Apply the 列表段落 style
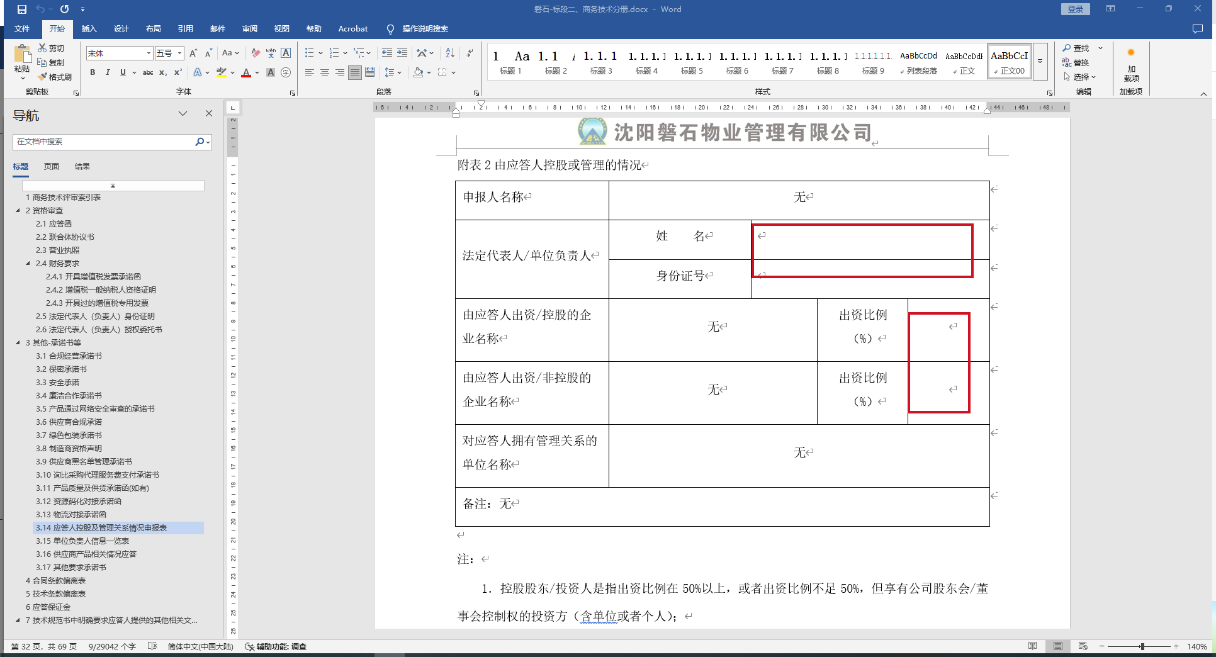Screen dimensions: 1216x657 point(919,62)
